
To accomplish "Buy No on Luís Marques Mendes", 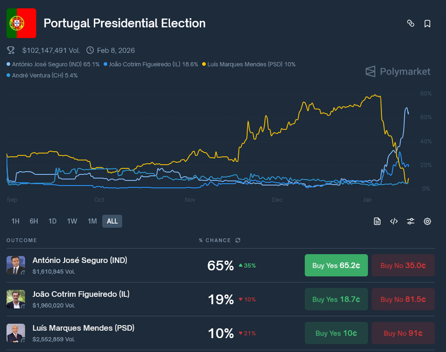I will (x=403, y=333).
